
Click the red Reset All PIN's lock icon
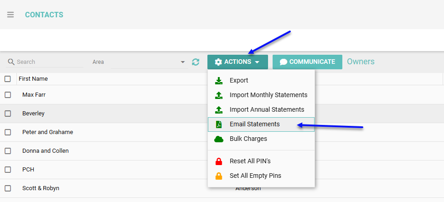click(219, 161)
